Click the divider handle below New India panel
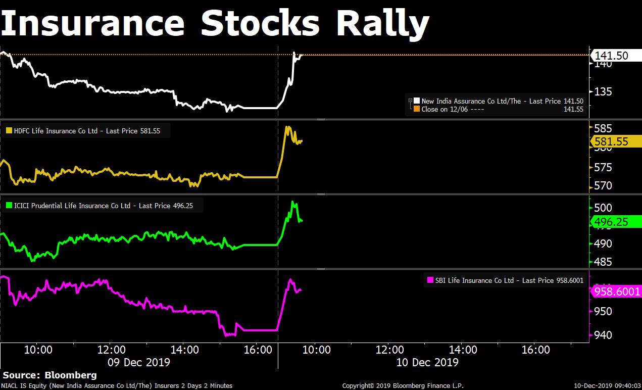The width and height of the screenshot is (642, 390). (x=320, y=120)
